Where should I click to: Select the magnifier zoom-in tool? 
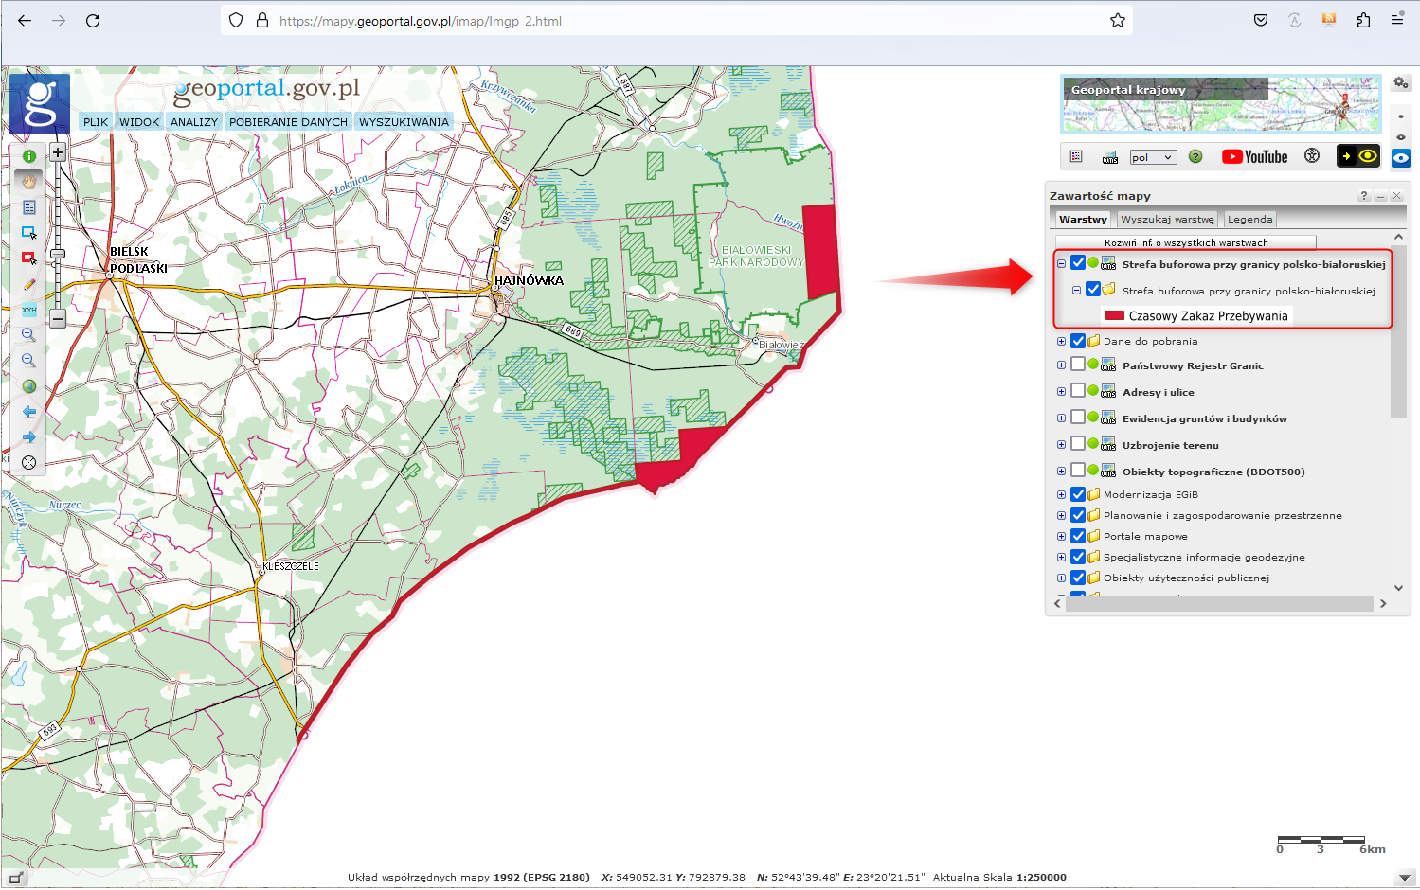pos(29,335)
